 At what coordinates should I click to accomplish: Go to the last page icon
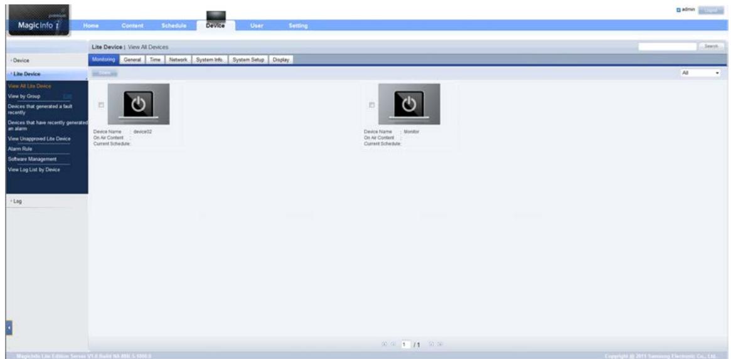[x=439, y=345]
